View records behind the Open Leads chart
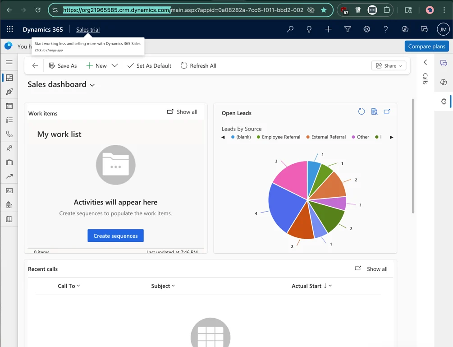Screen dimensions: 453x347 pyautogui.click(x=374, y=111)
